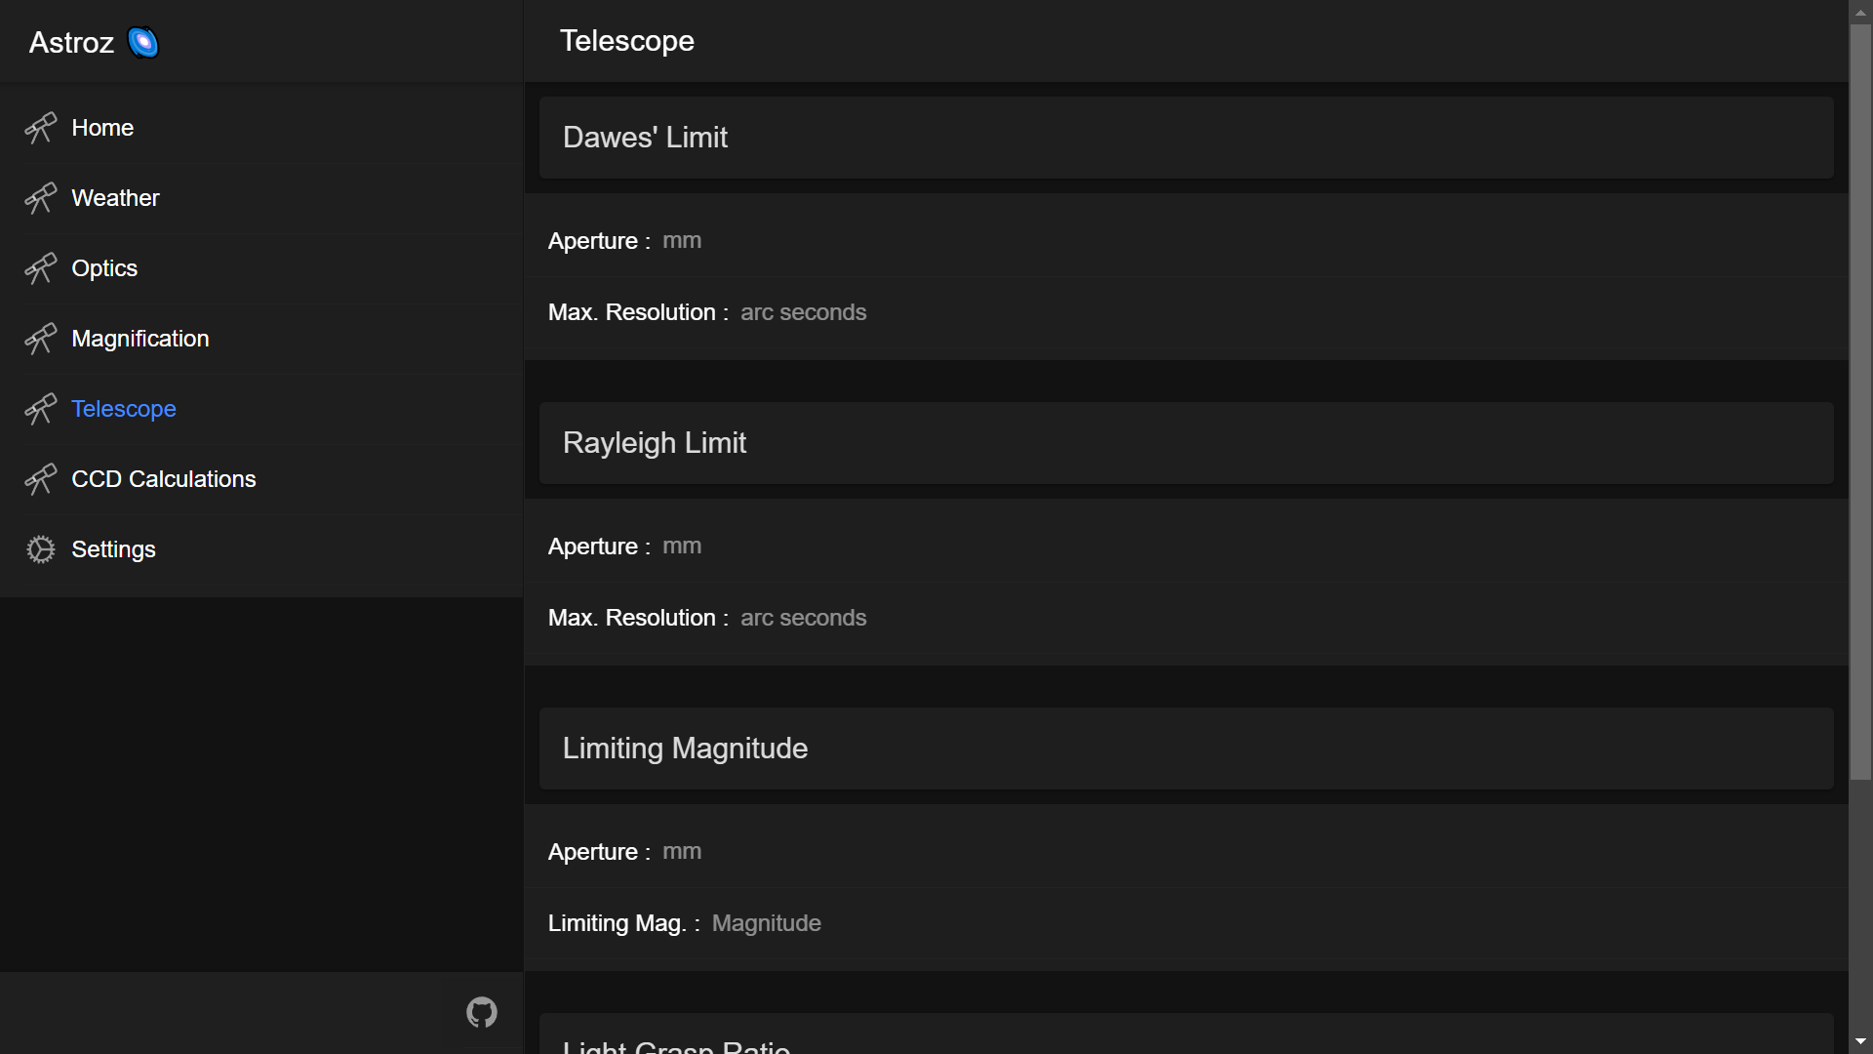
Task: Navigate to the Home page
Action: 102,128
